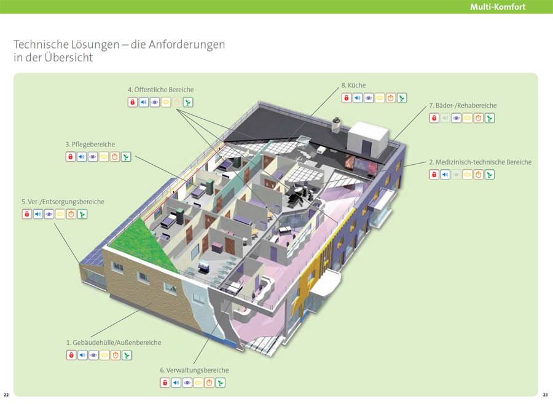This screenshot has height=404, width=553.
Task: Pick the green plant icon under Verwaltungsbereiche
Action: coord(221,382)
